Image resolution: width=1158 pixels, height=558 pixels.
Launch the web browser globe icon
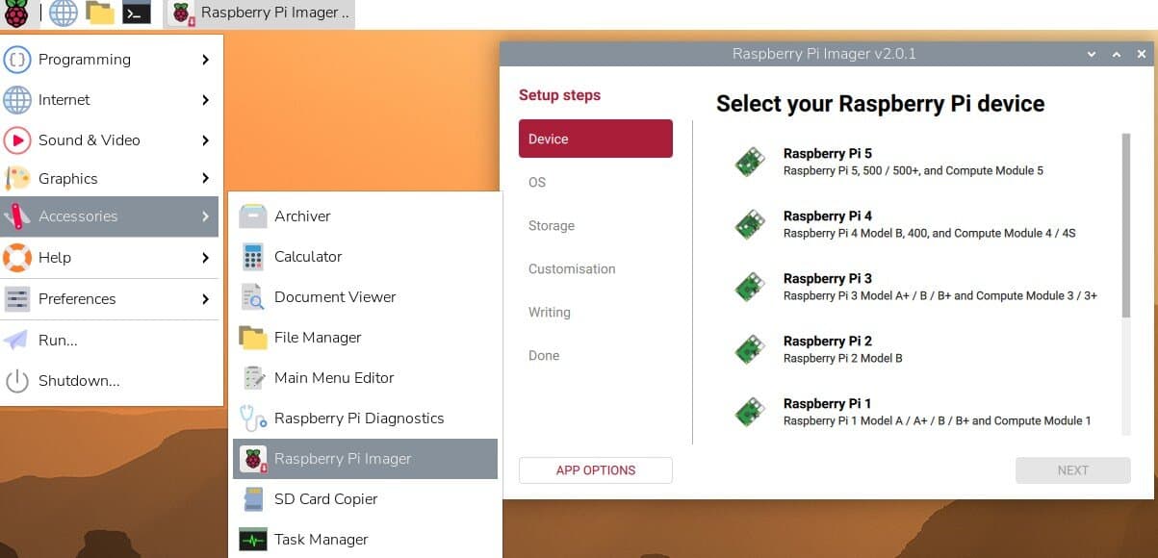pos(64,13)
